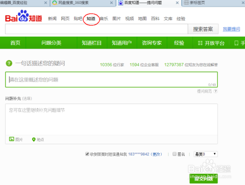
Task: Toggle SMS notification checkbox 收到答案时短信通知我
Action: 87,154
